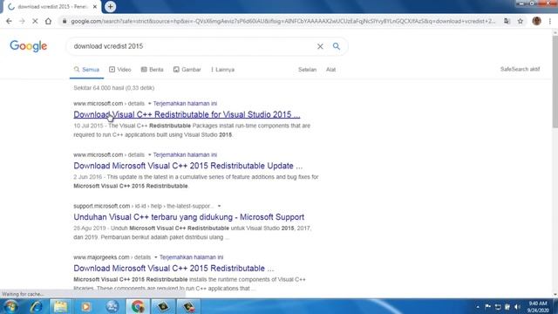Open Setelan search settings
The width and height of the screenshot is (558, 314).
pyautogui.click(x=307, y=70)
